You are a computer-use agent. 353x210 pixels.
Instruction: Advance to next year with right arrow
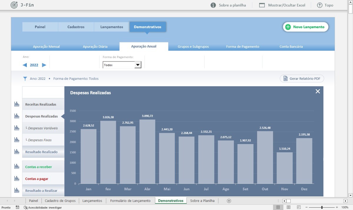tap(44, 65)
